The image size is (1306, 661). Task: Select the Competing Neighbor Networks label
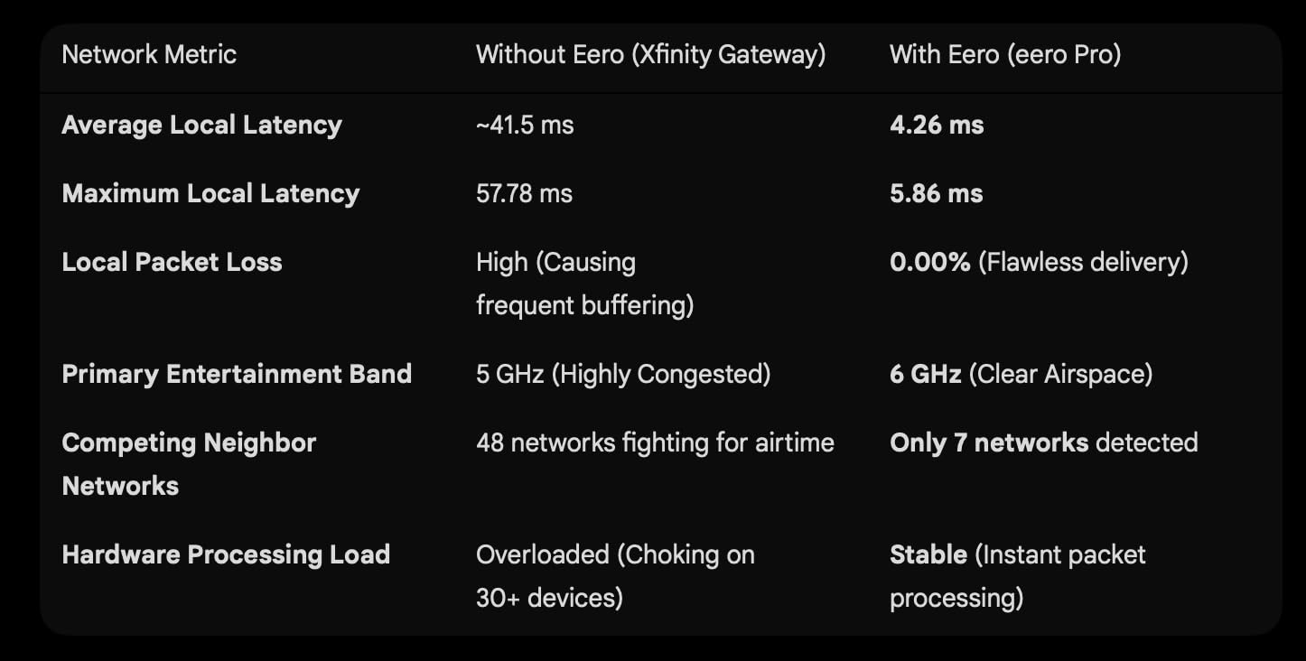189,464
